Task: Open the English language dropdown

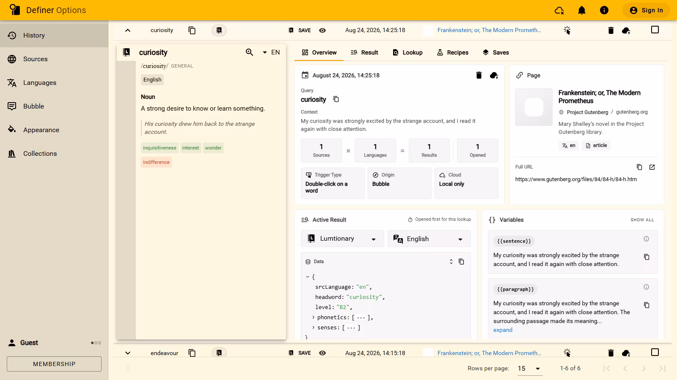Action: coord(429,239)
